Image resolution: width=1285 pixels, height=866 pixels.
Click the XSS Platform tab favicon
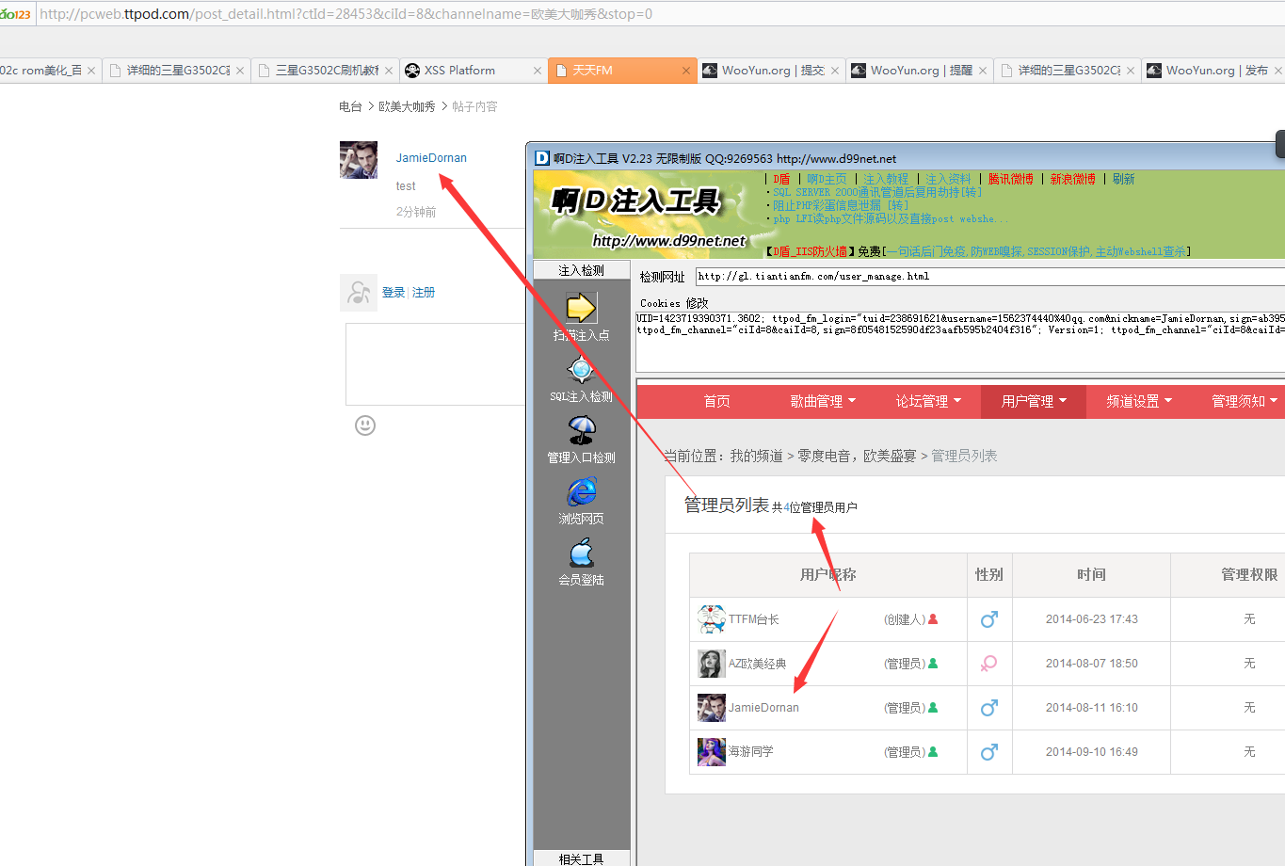click(412, 71)
